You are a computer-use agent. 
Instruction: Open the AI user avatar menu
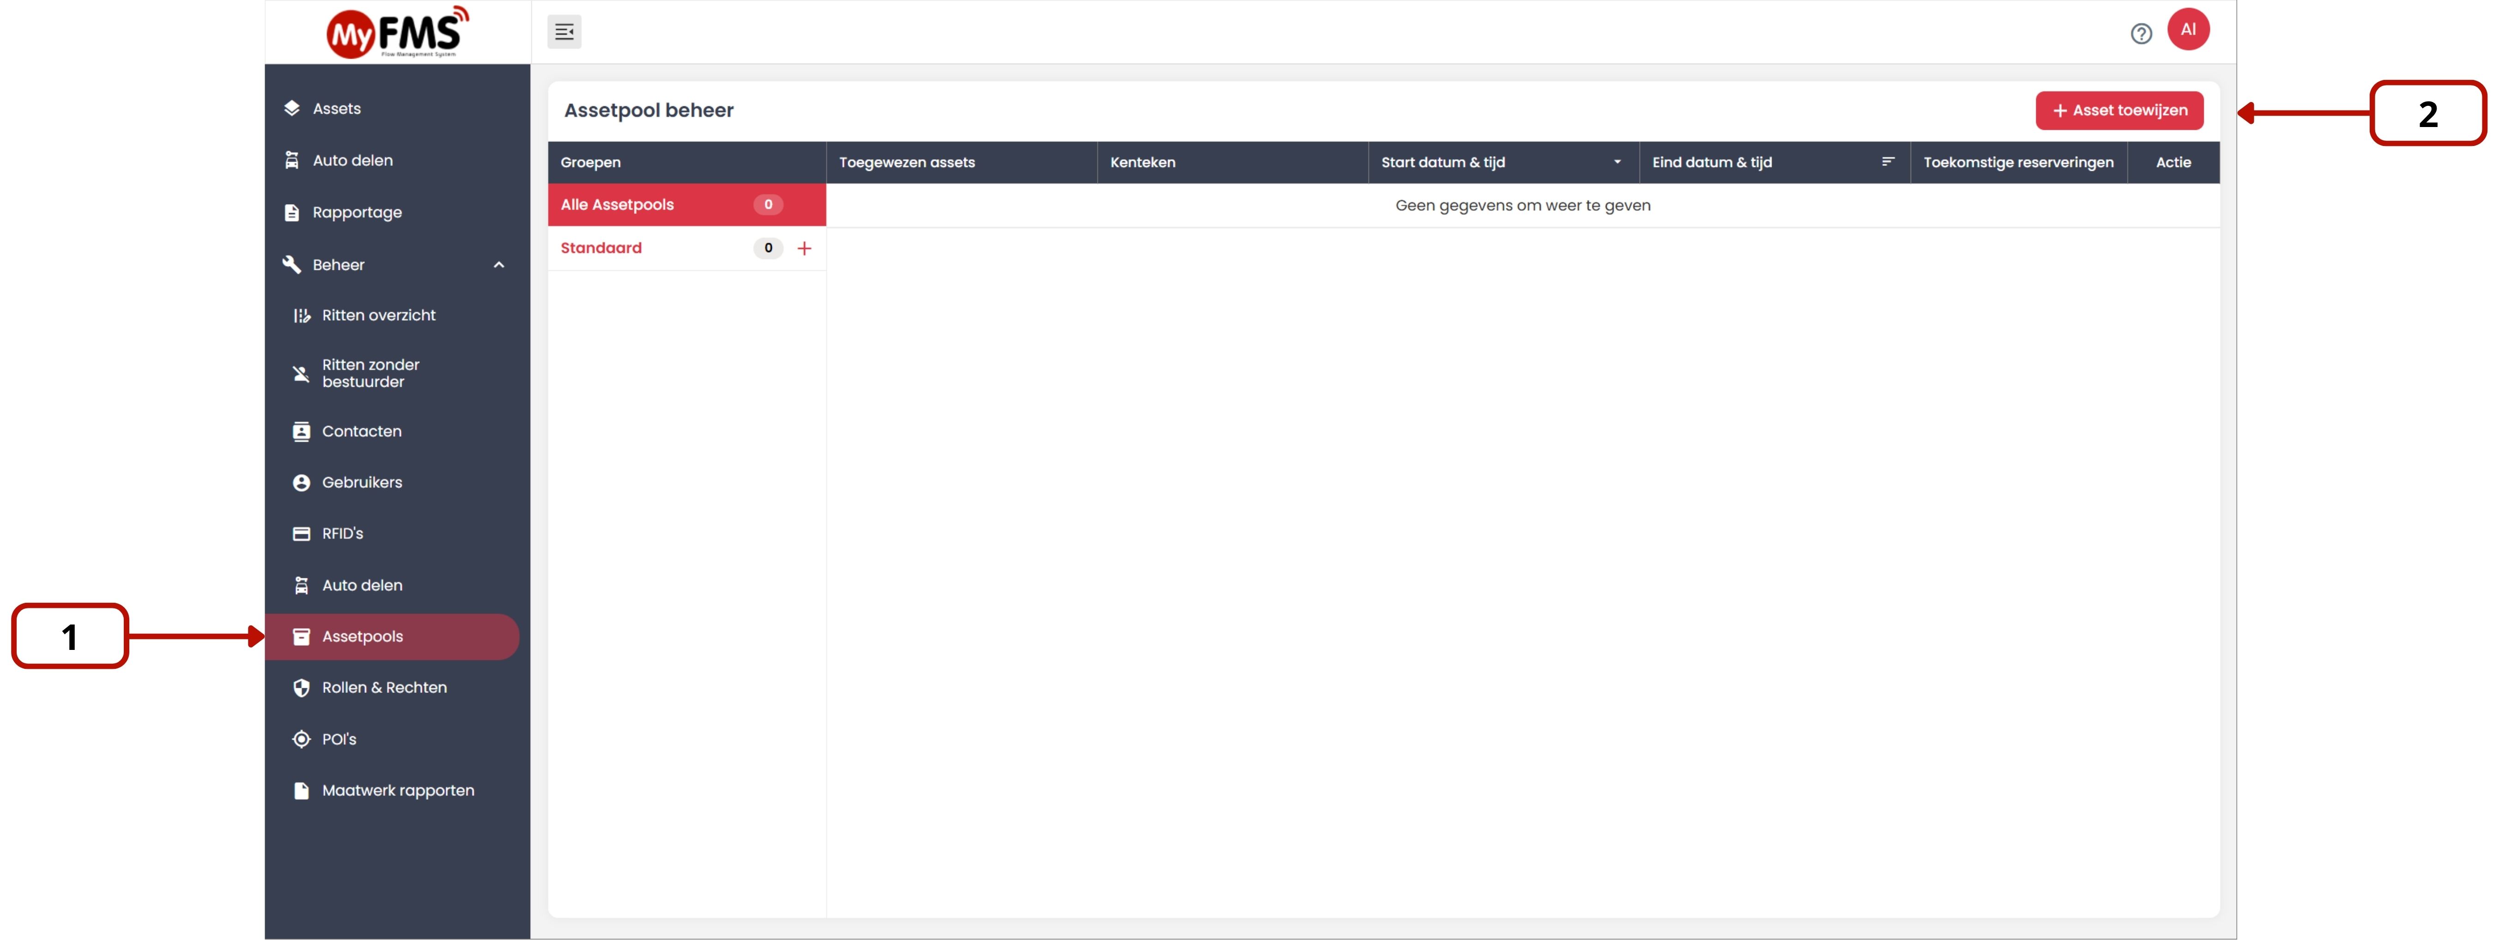(2188, 30)
